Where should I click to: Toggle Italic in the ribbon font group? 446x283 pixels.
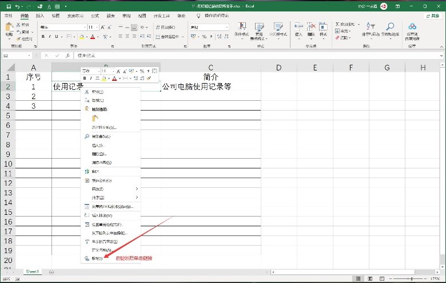point(50,37)
